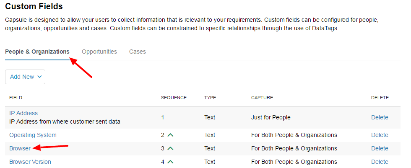Open the Operating System field link
This screenshot has width=411, height=168.
click(33, 135)
